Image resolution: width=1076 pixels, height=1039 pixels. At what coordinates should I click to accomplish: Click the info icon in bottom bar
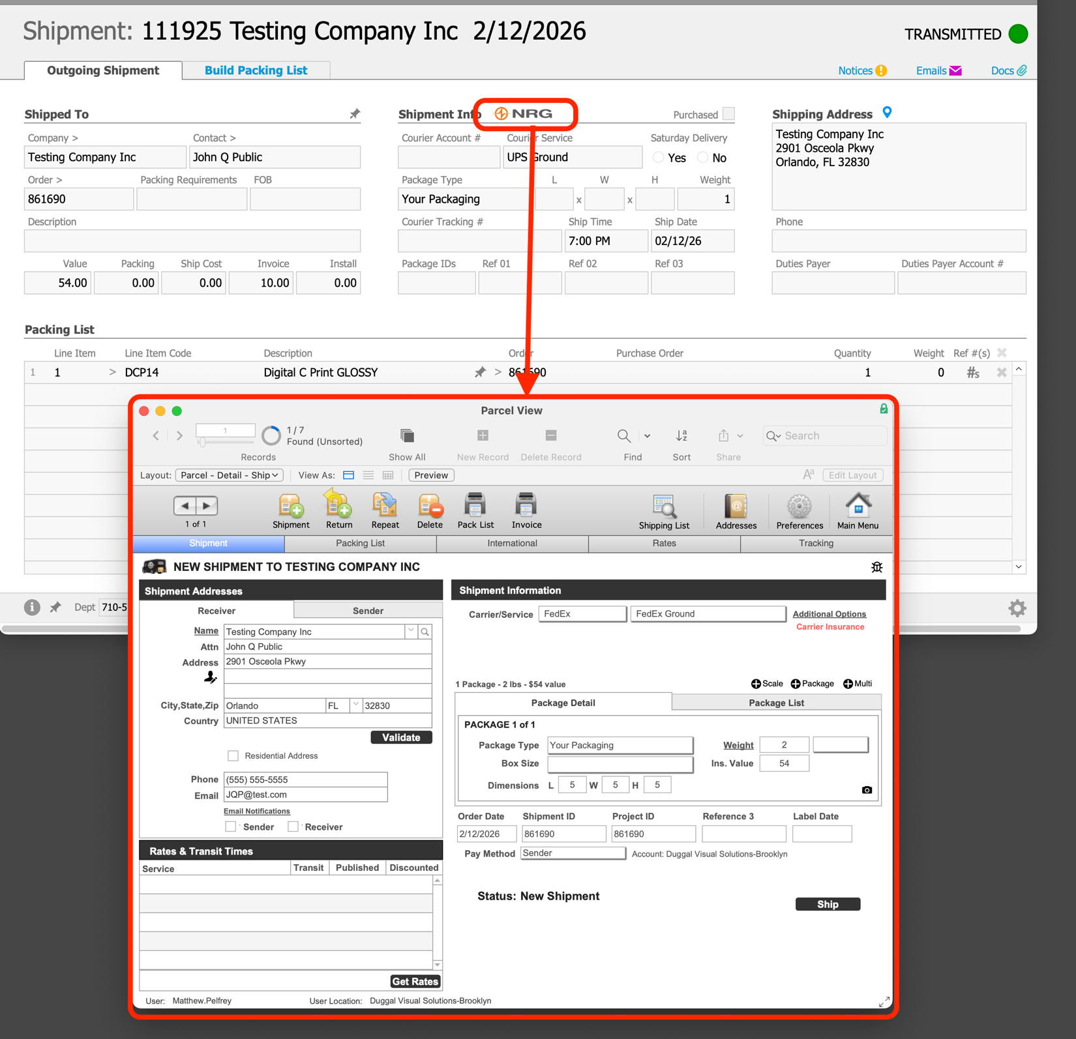click(32, 607)
